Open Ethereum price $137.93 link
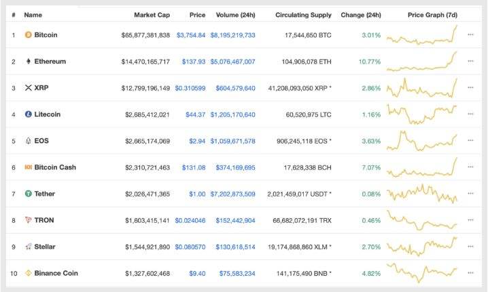Image resolution: width=488 pixels, height=292 pixels. 194,62
